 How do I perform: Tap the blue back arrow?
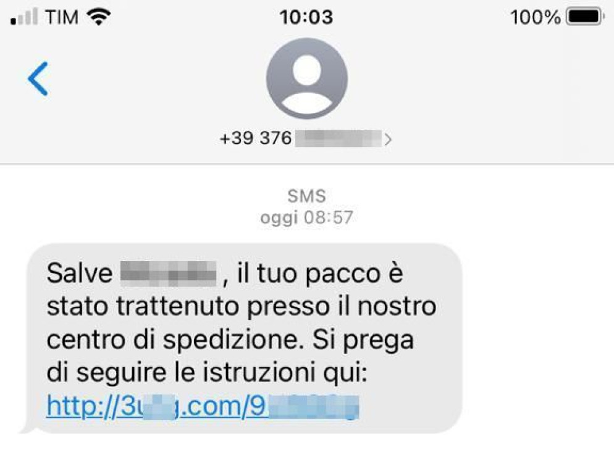click(x=38, y=78)
